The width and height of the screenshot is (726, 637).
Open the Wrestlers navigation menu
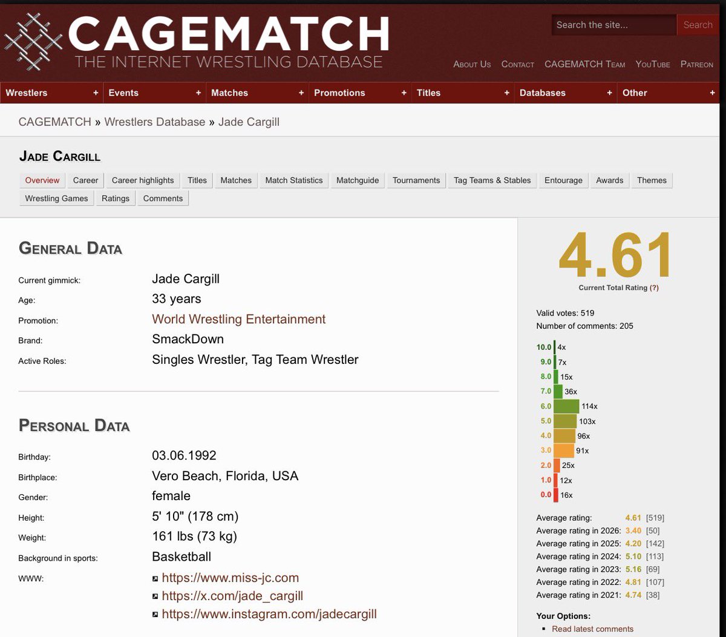click(x=51, y=93)
